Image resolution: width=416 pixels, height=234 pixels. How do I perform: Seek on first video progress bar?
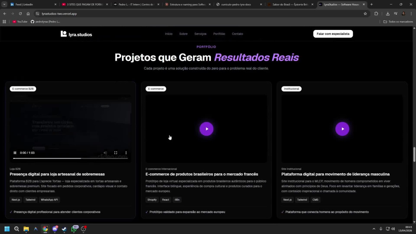pyautogui.click(x=70, y=158)
